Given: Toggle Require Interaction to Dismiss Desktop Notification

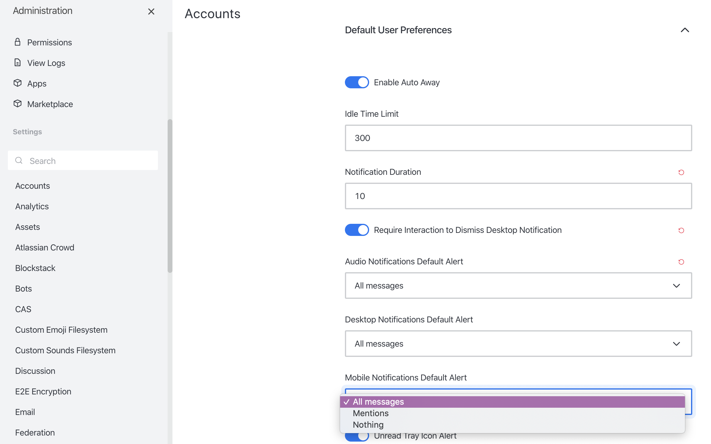Looking at the screenshot, I should 357,230.
